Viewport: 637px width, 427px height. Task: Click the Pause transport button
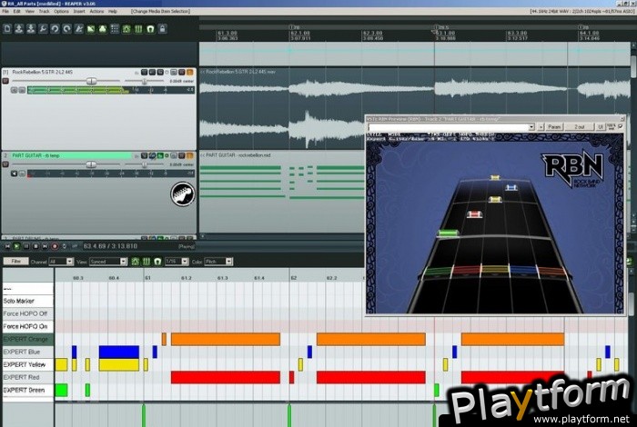[26, 246]
